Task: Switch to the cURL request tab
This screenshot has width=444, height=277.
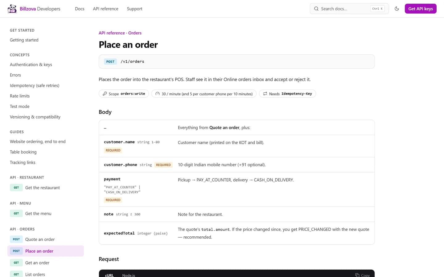Action: tap(109, 275)
